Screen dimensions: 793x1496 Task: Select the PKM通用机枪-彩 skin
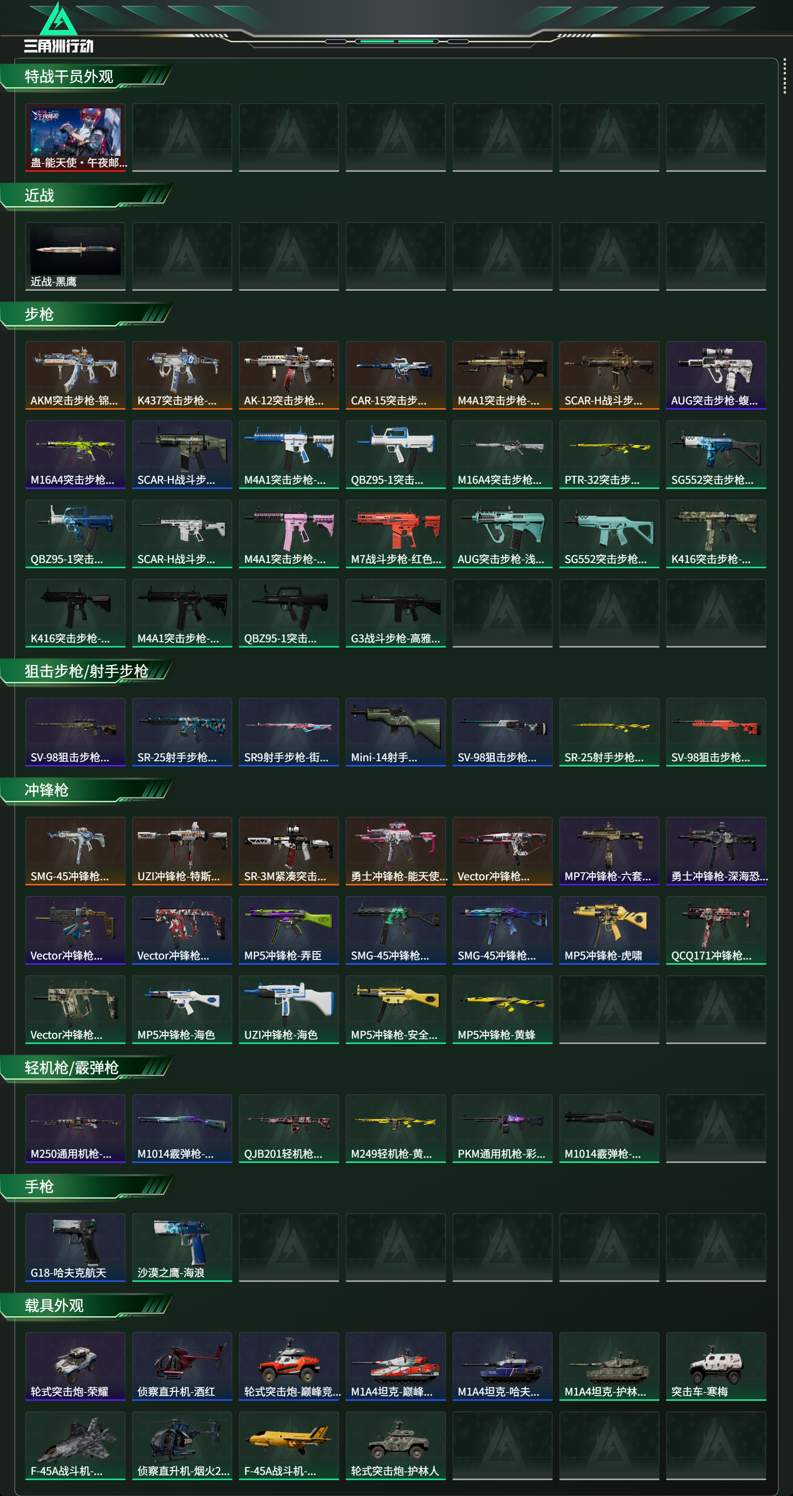click(x=503, y=1129)
